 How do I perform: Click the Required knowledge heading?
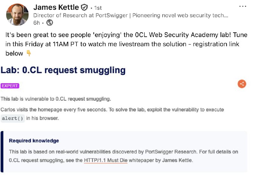[x=34, y=141]
